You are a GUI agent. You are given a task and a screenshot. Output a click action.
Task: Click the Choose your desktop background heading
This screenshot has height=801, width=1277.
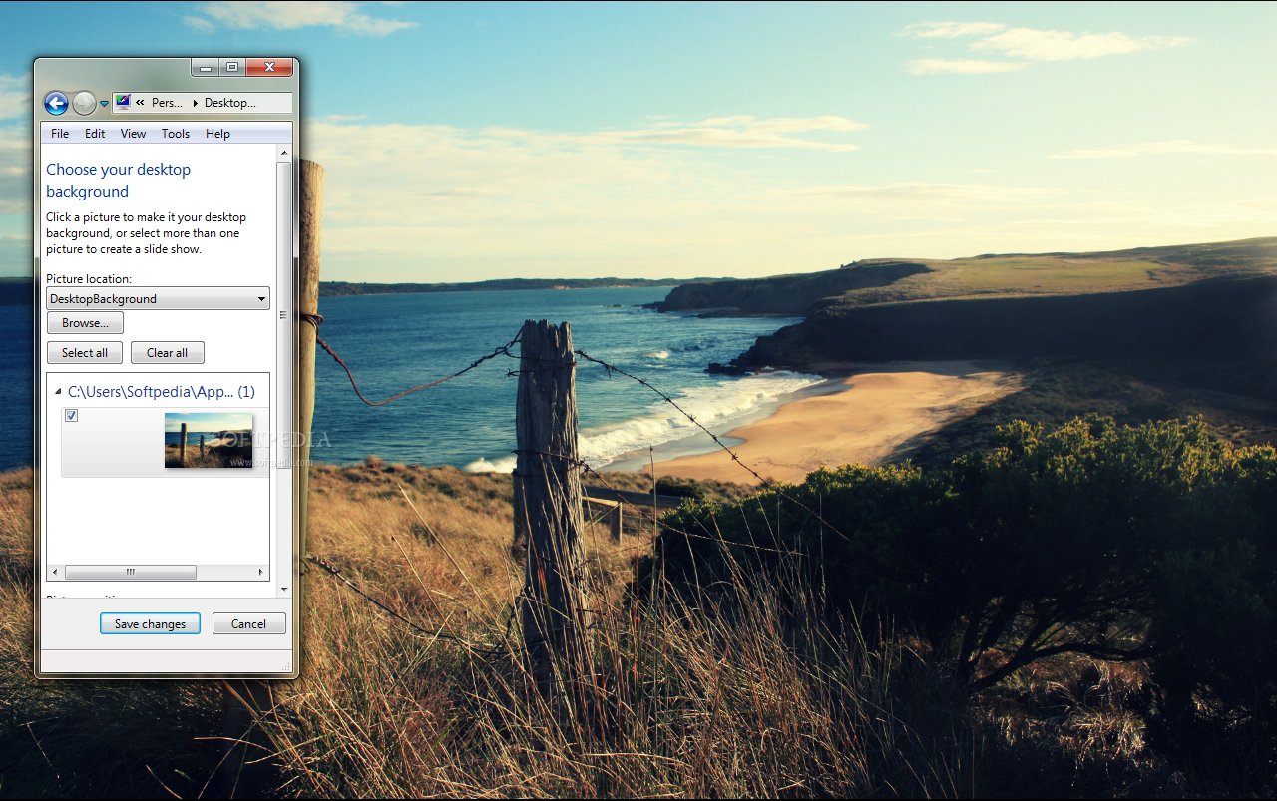point(118,181)
